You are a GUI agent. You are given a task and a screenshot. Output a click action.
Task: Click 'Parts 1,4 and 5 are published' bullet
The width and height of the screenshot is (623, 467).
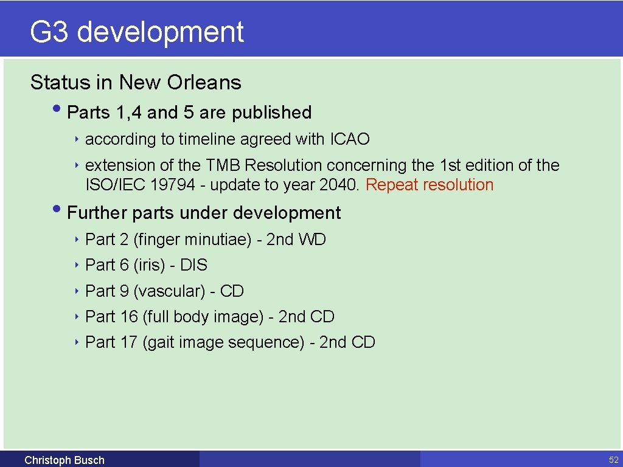click(x=189, y=112)
